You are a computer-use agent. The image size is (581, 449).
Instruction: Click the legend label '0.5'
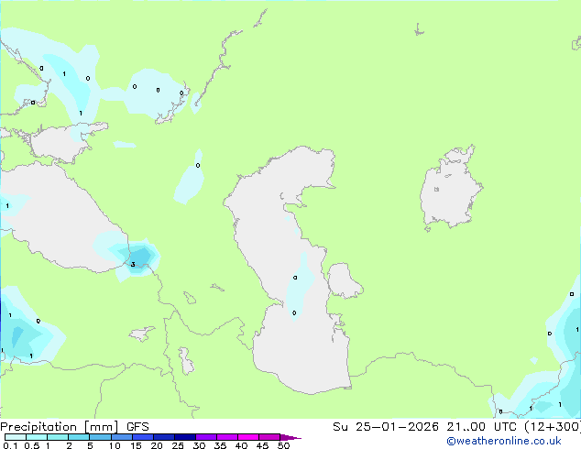pos(31,445)
